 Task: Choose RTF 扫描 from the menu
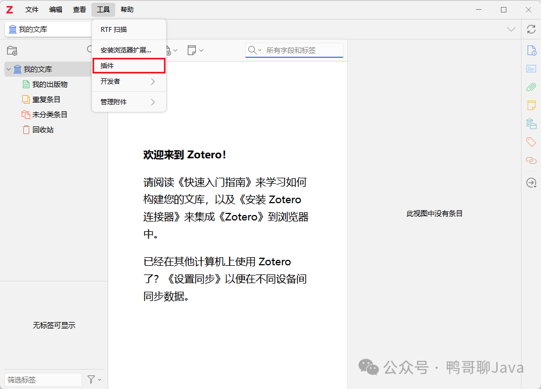129,30
